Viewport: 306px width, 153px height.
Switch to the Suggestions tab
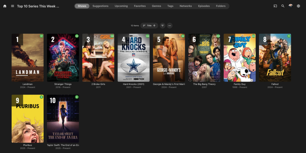click(x=100, y=6)
